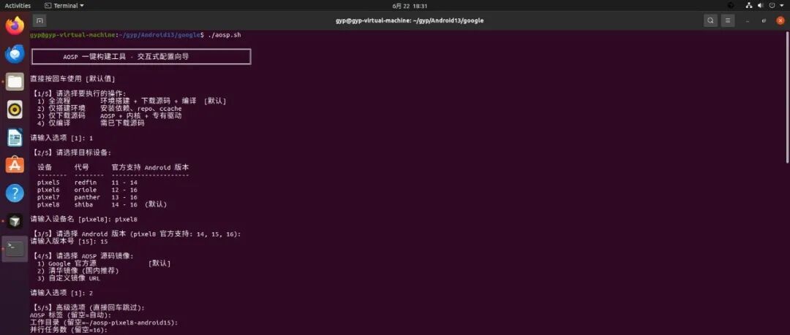Restore down the terminal window

pos(764,20)
